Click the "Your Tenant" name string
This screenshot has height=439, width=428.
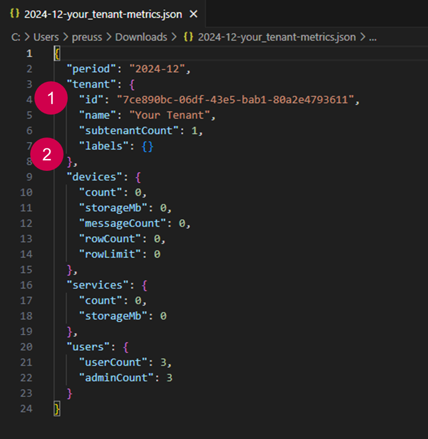[x=172, y=115]
